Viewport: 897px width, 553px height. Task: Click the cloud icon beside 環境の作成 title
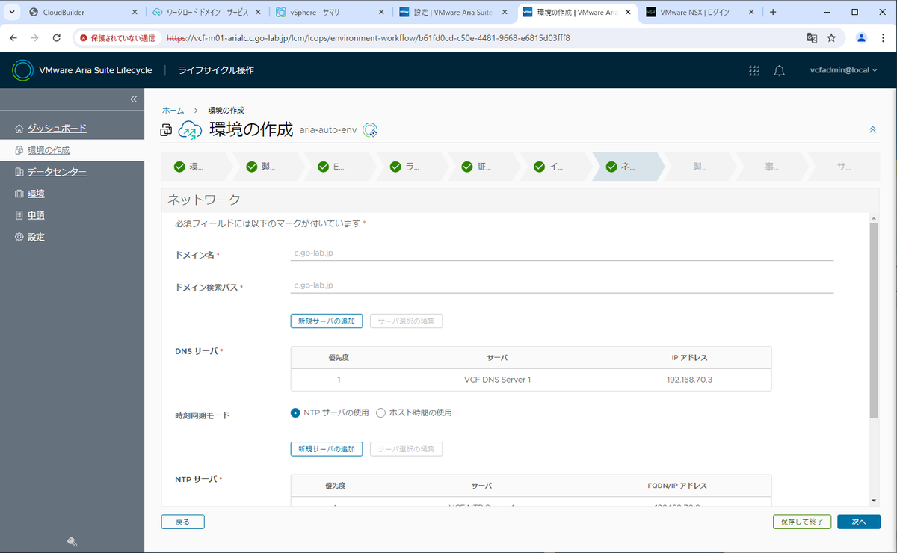click(x=190, y=130)
